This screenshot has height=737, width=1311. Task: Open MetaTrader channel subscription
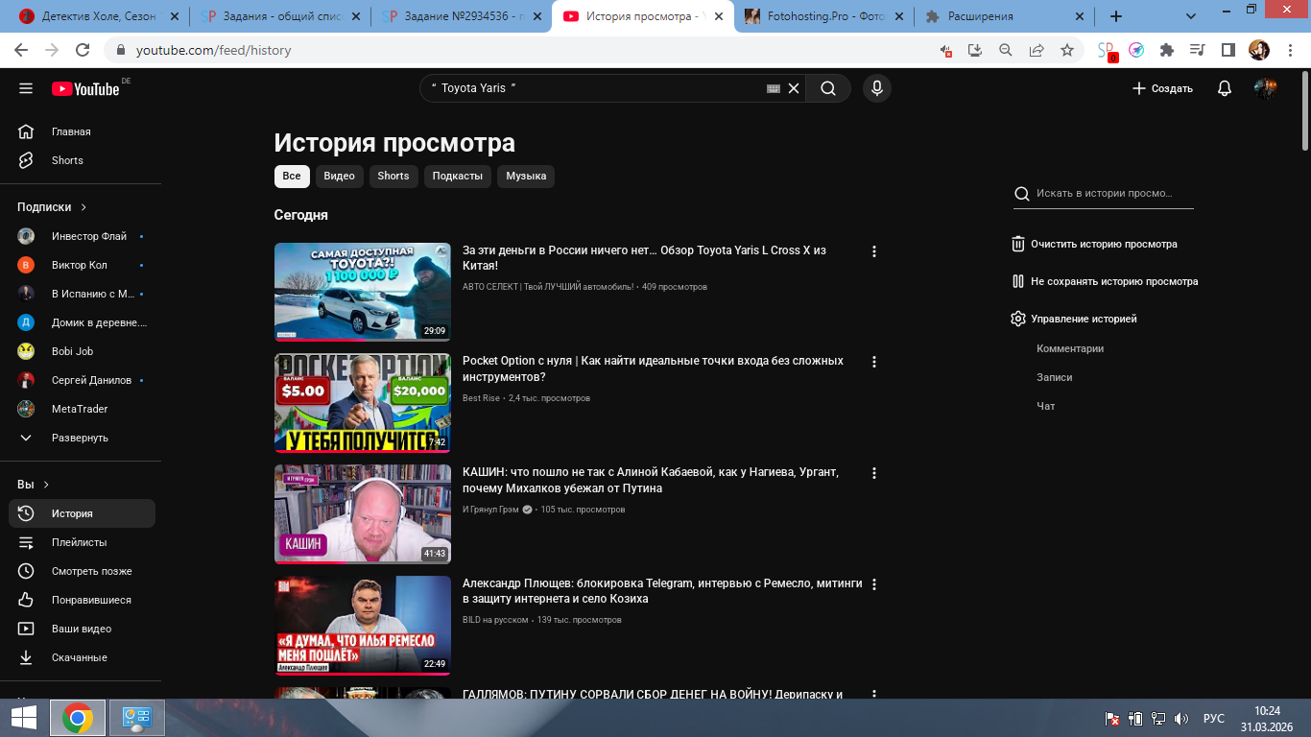(82, 409)
